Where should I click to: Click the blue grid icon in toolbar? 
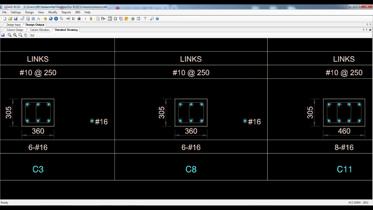click(33, 19)
